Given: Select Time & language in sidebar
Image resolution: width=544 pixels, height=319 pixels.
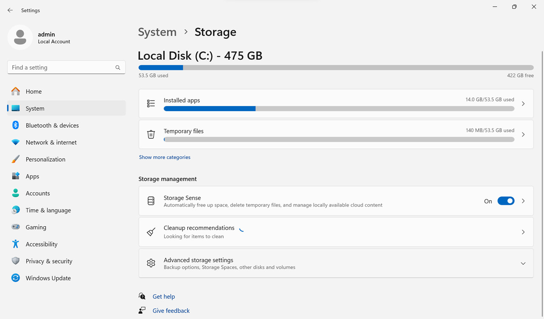Looking at the screenshot, I should point(48,210).
